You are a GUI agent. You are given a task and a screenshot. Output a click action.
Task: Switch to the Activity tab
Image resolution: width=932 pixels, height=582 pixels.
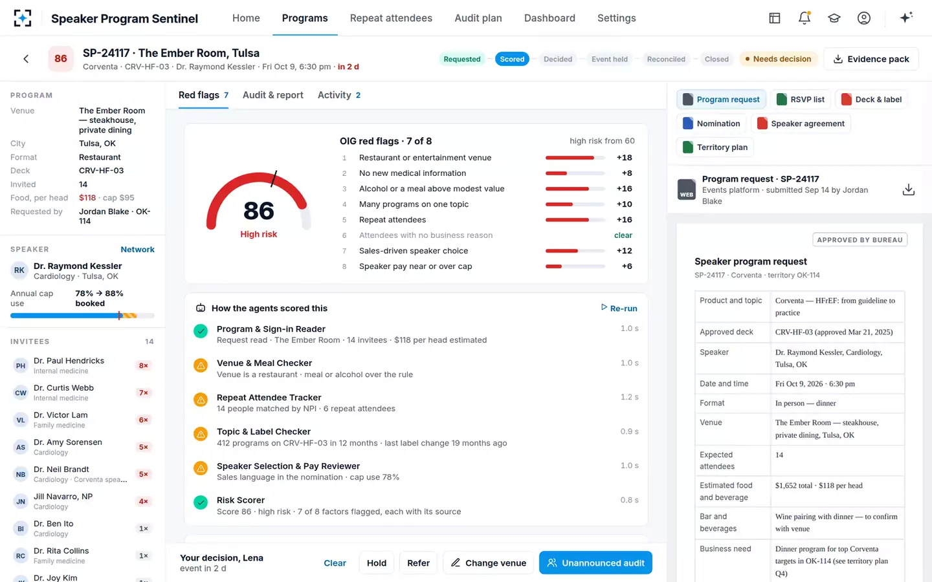pos(339,95)
